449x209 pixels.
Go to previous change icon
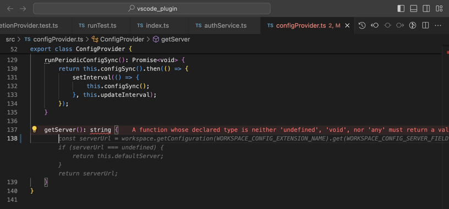[375, 25]
